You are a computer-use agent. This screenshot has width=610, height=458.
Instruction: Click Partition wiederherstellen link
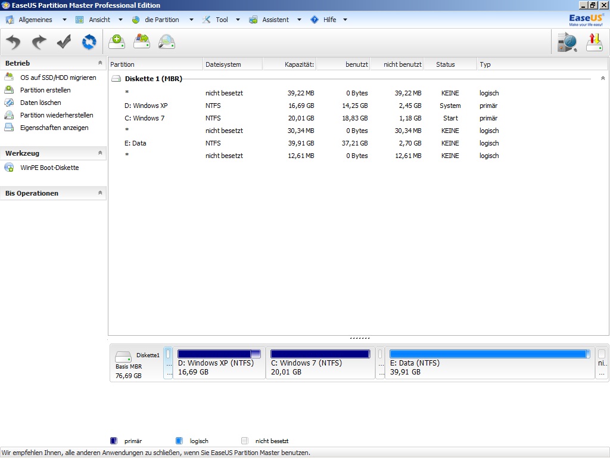tap(57, 115)
